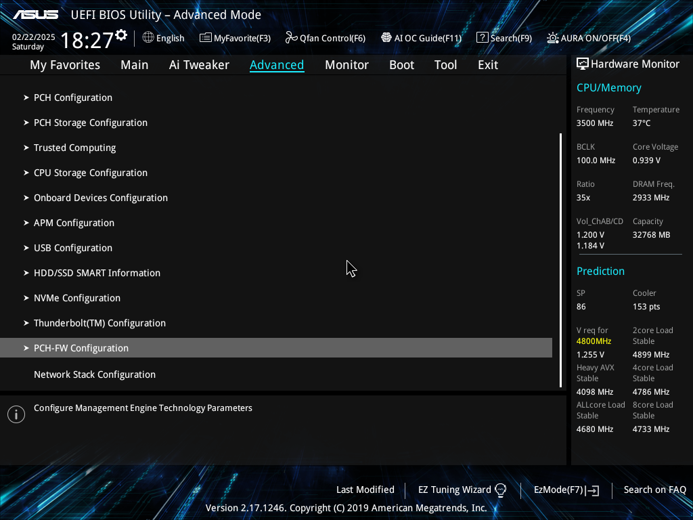This screenshot has height=520, width=693.
Task: Click the 153 pts cooler value
Action: 646,307
